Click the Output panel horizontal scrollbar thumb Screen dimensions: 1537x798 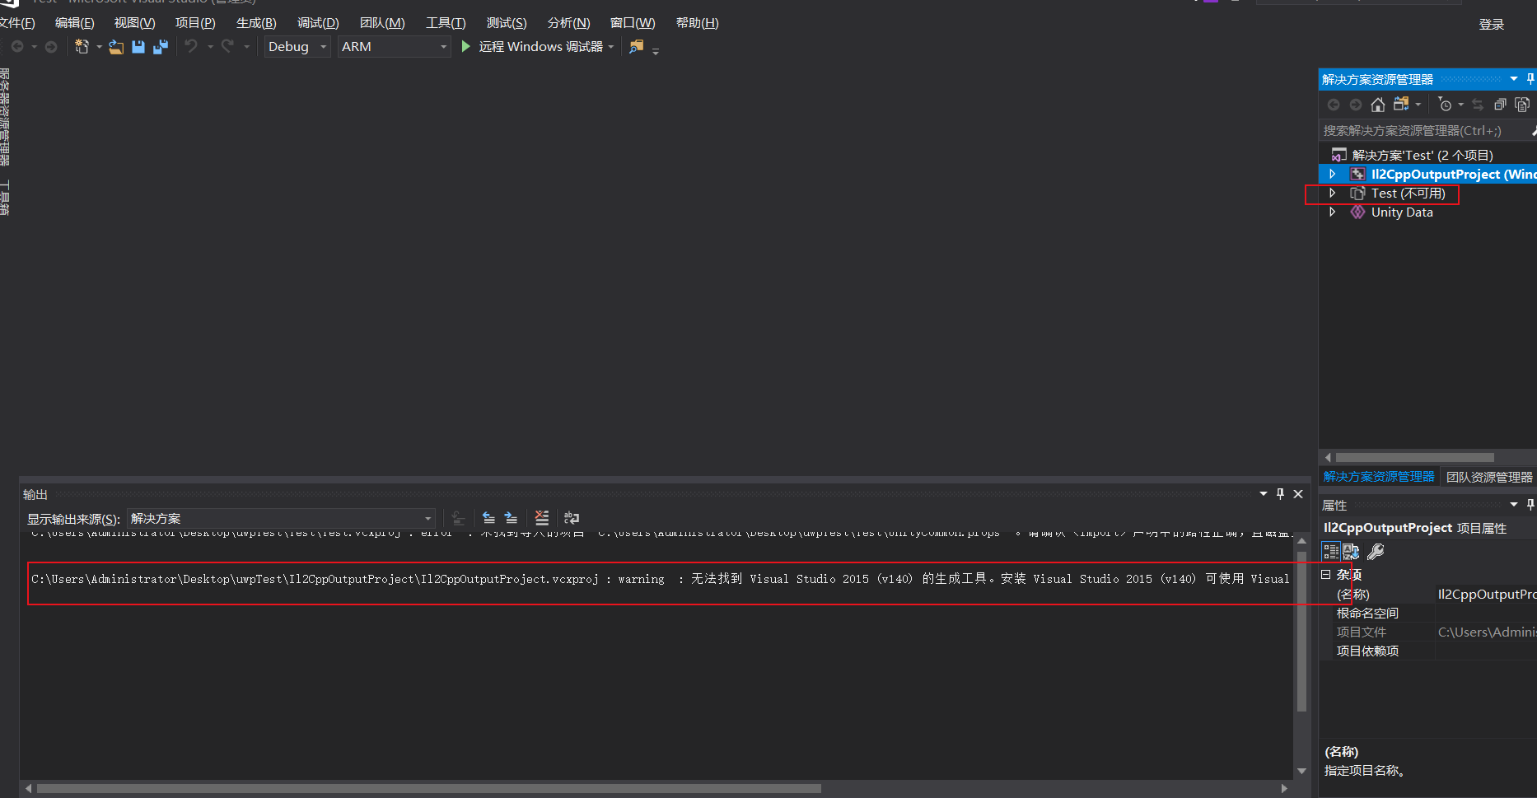(x=429, y=788)
